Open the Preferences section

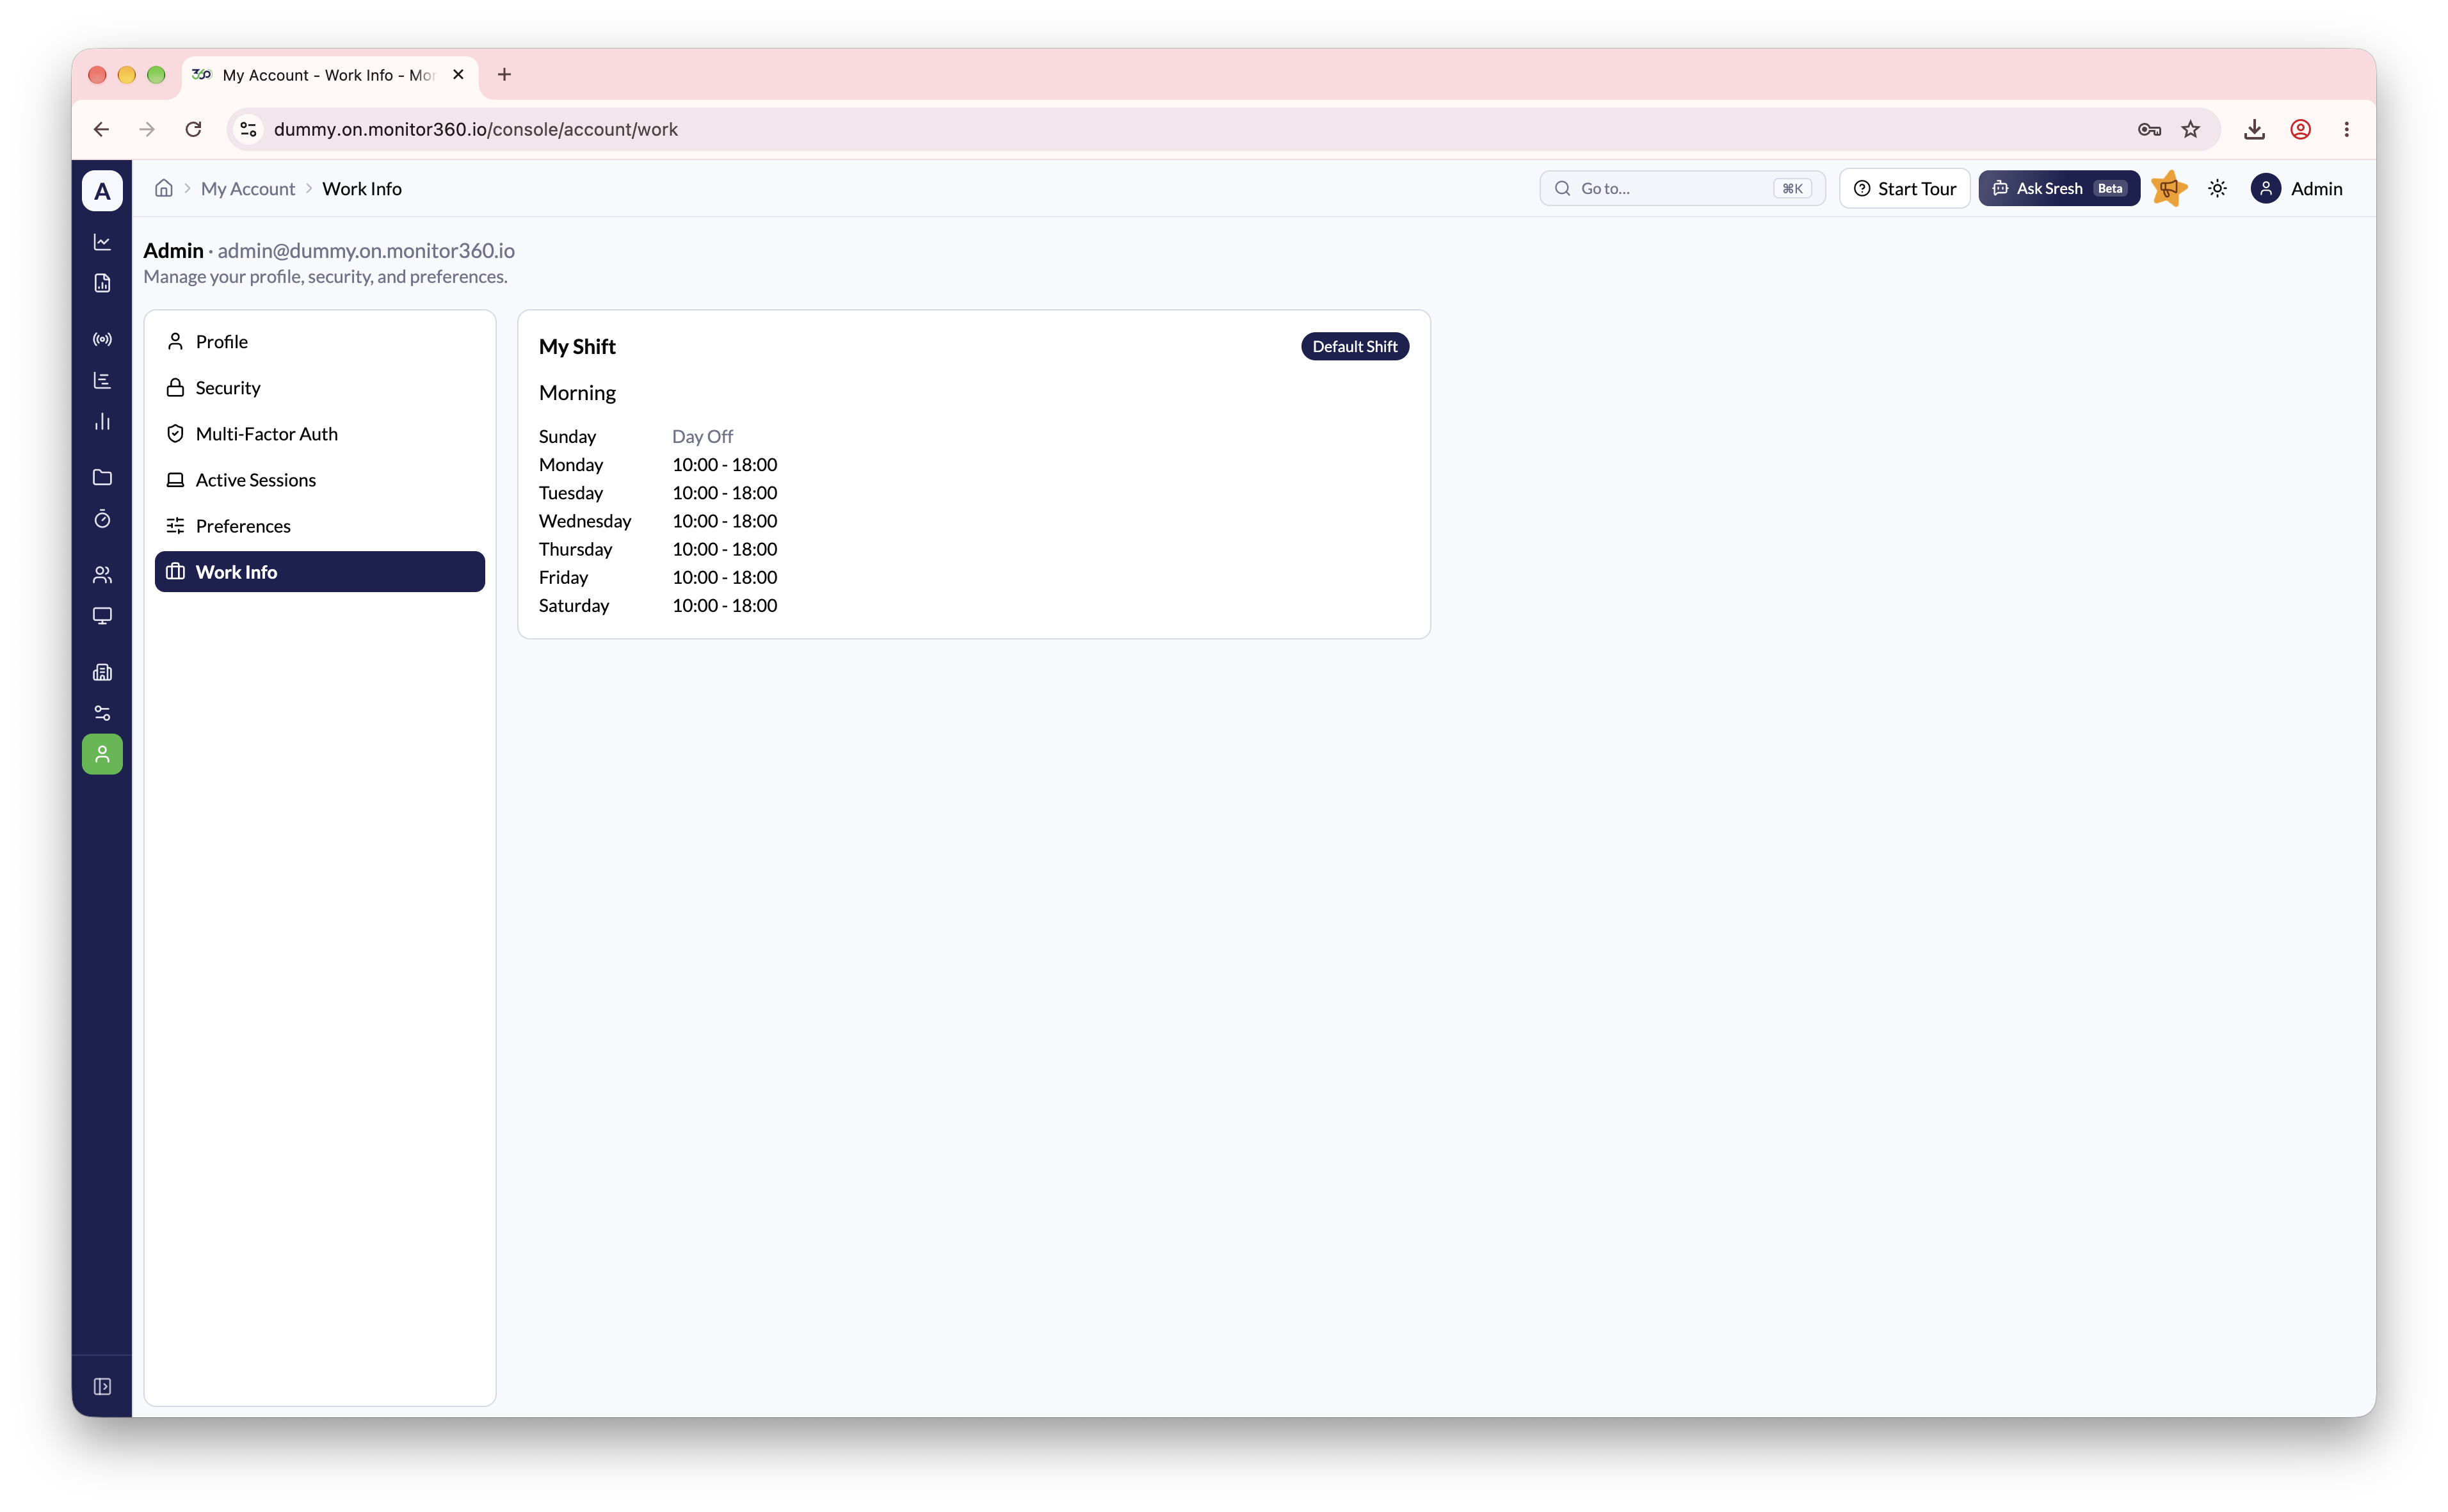320,525
